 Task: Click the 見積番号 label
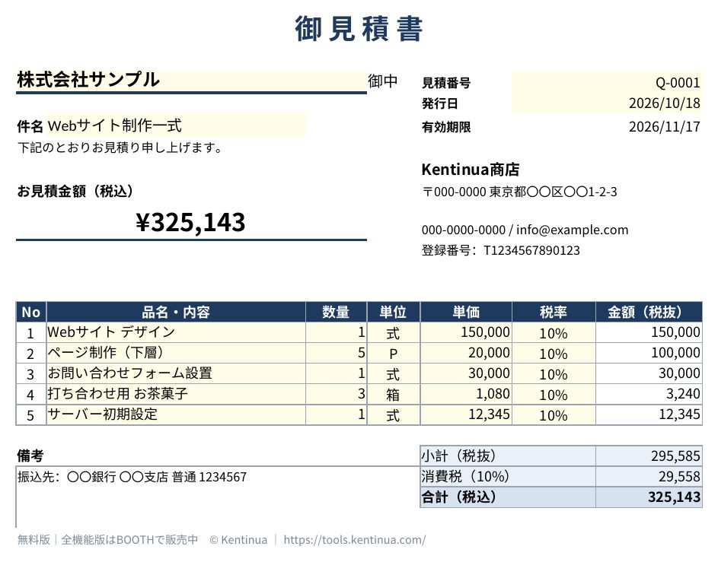446,83
